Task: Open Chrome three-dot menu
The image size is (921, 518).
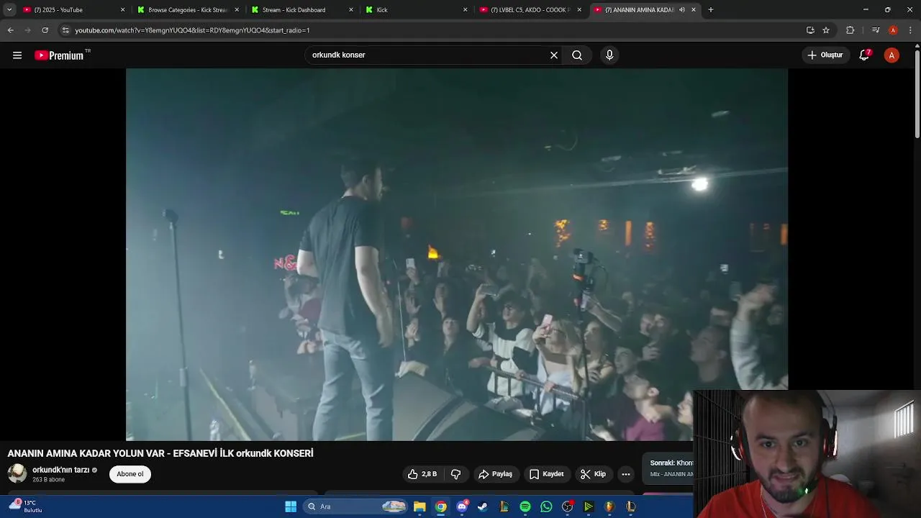Action: coord(910,30)
